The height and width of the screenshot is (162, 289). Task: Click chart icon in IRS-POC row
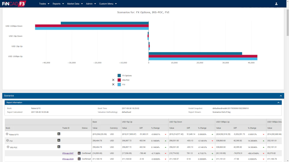point(59,147)
